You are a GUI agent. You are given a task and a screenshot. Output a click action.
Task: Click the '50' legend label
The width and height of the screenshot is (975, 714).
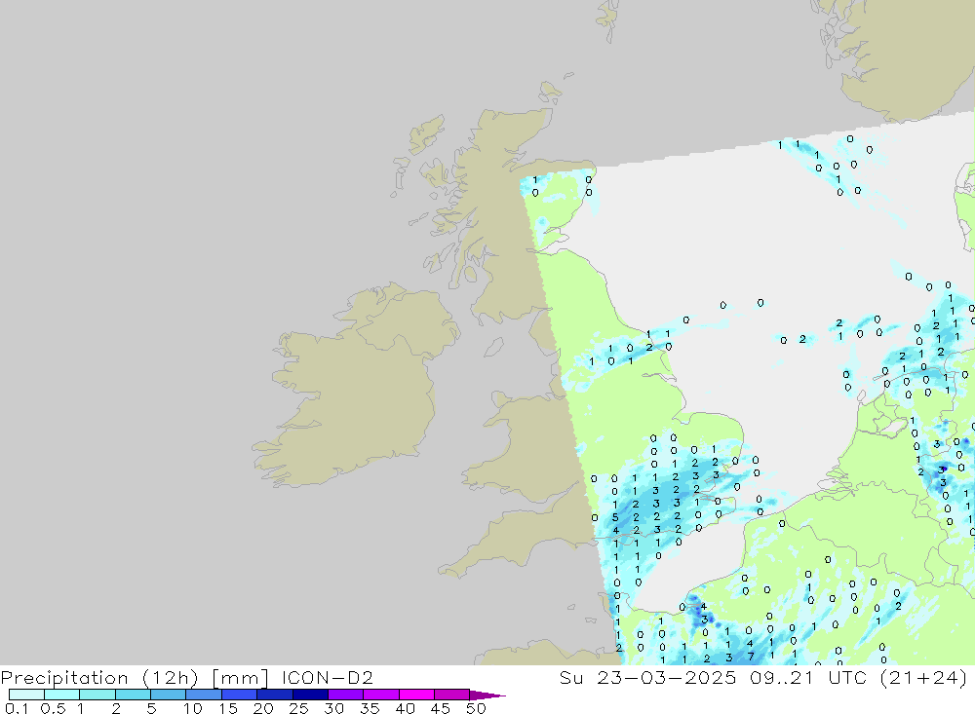pos(476,708)
